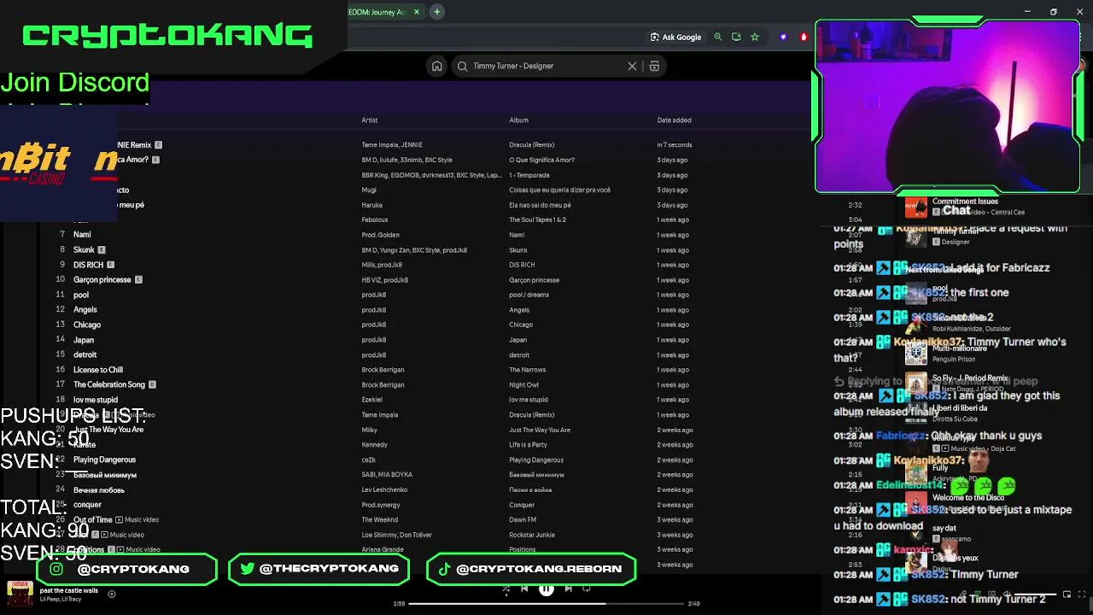This screenshot has width=1093, height=615.
Task: Select track title 'Angels' in row 12
Action: (x=85, y=310)
